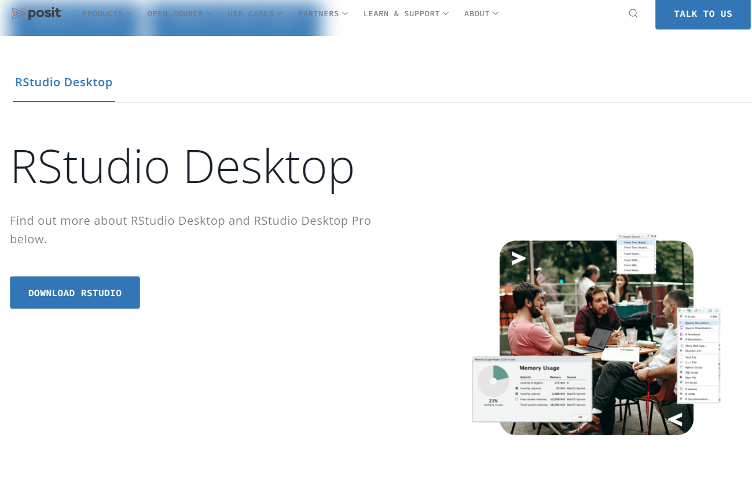The width and height of the screenshot is (752, 493).
Task: Click the 'Find out more about RStudio Desktop' paragraph
Action: [190, 230]
